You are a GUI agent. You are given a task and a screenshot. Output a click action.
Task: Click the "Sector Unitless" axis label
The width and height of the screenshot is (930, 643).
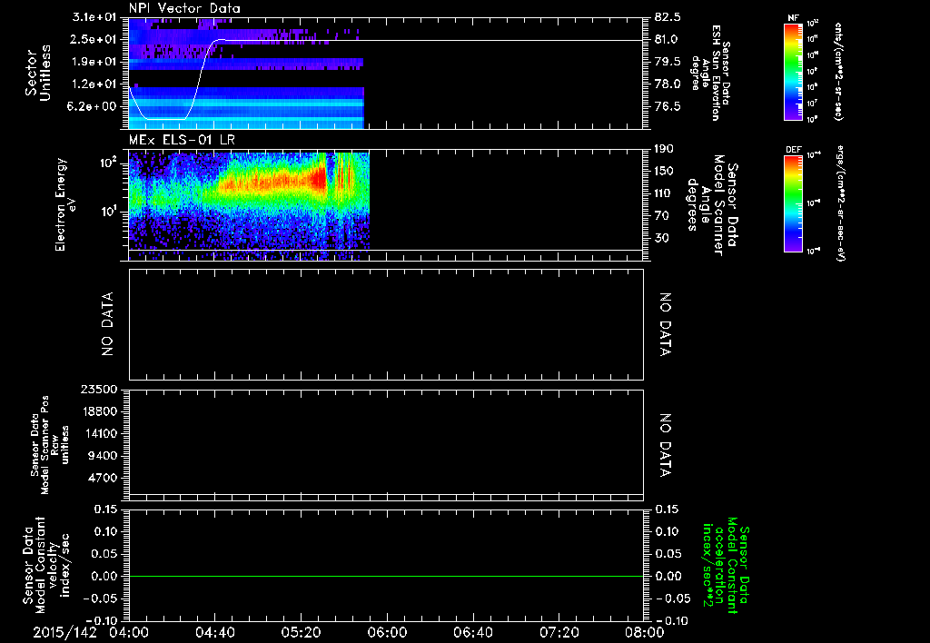pyautogui.click(x=38, y=73)
